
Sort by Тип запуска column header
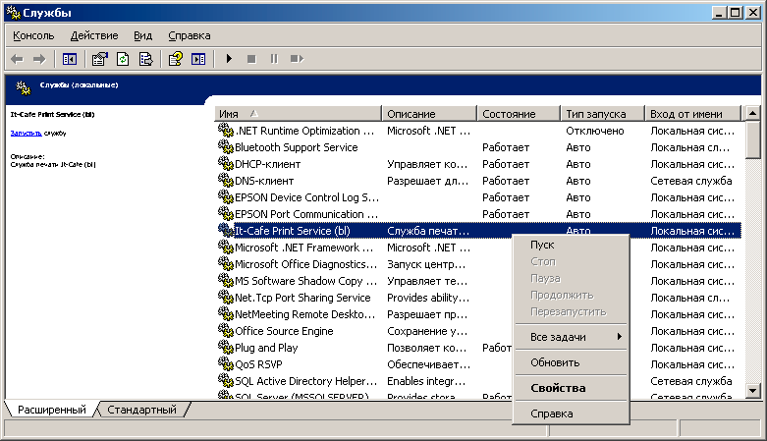[602, 114]
